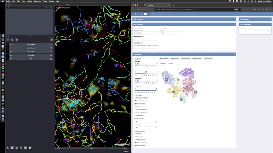Enable the Dark Theme checkbox
Viewport: 273px width, 153px height.
pos(135,116)
